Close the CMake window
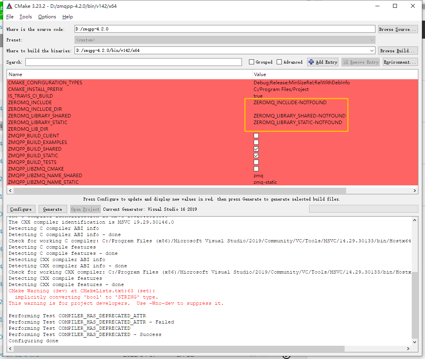This screenshot has width=425, height=359. pyautogui.click(x=413, y=6)
